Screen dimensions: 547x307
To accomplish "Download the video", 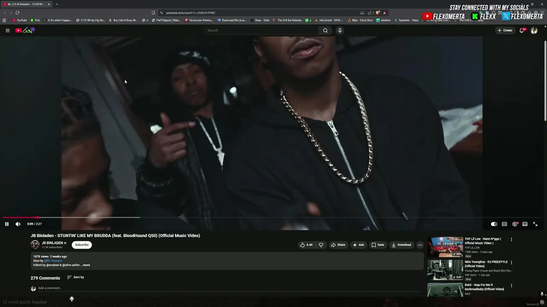I will point(401,245).
